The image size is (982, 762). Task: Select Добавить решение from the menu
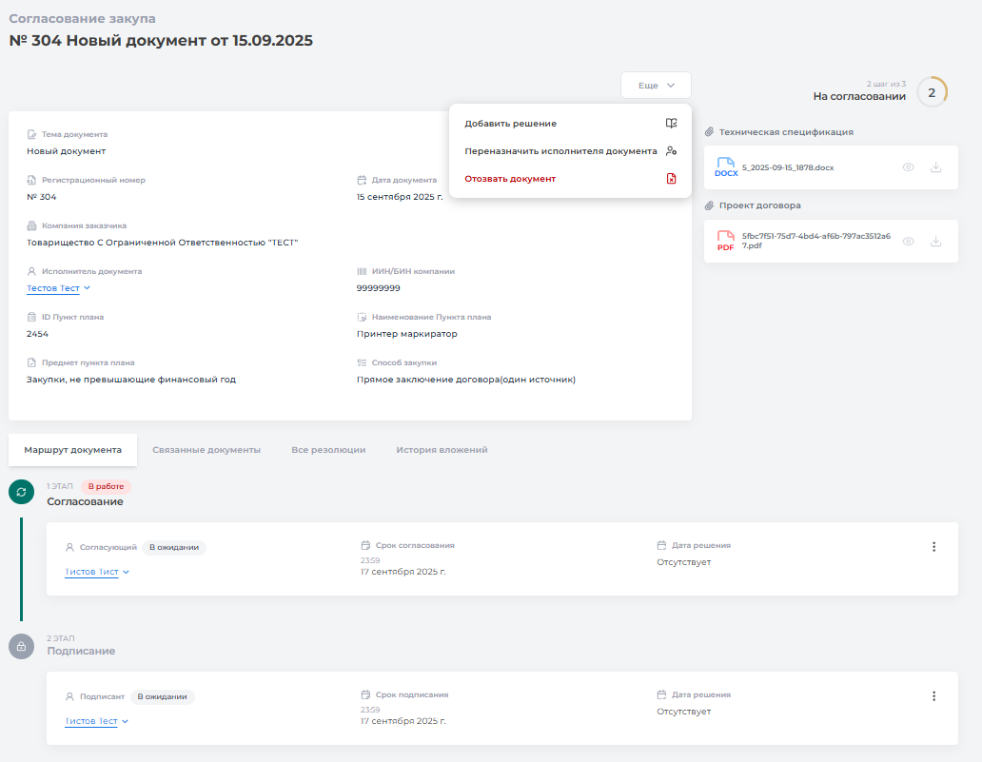click(511, 124)
